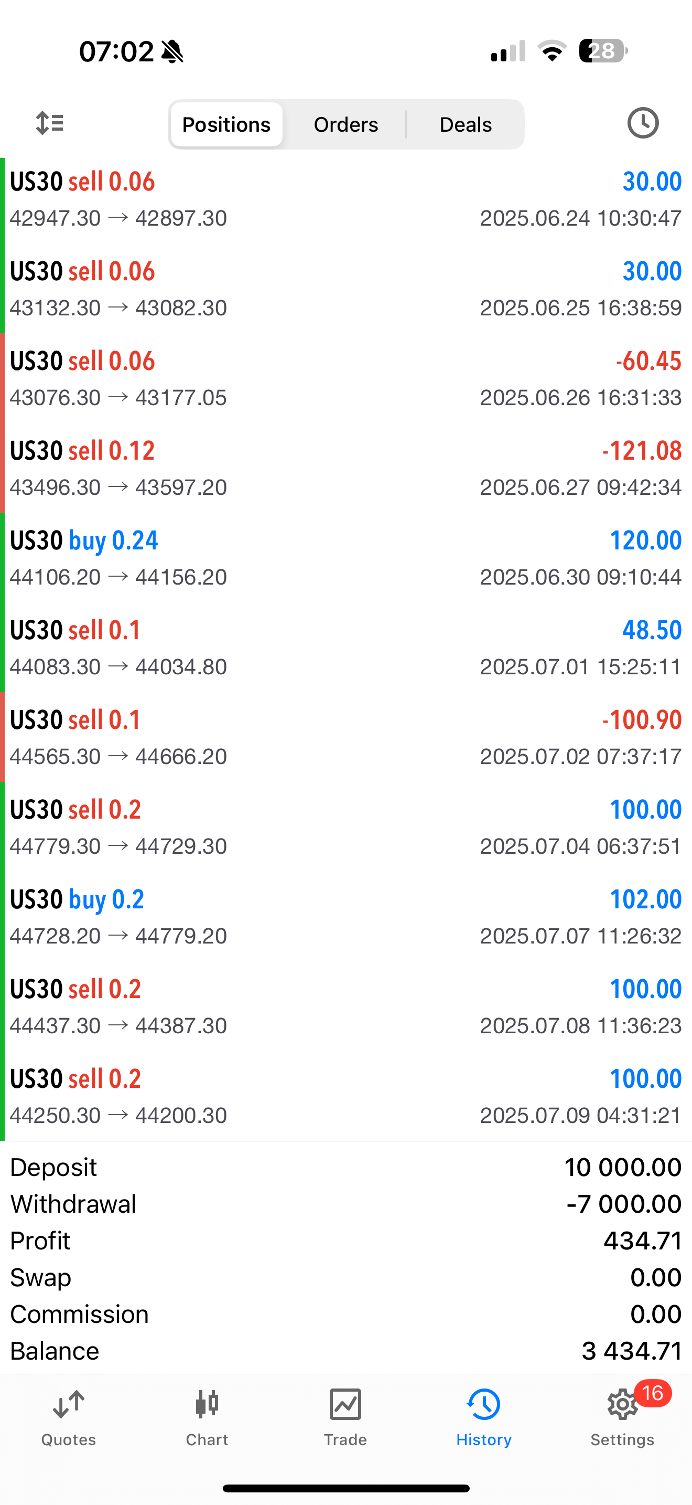
Task: Expand the US30 sell 0.12 position
Action: pos(346,469)
